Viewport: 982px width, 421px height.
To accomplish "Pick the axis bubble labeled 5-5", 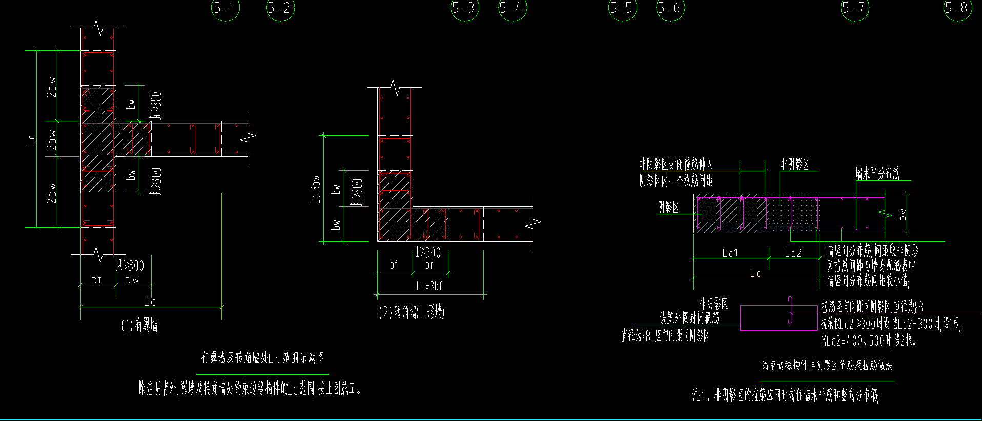I will (x=623, y=8).
